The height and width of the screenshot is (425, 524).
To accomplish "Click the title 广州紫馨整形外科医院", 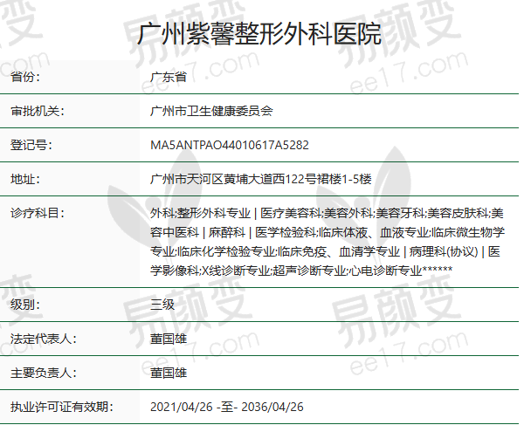I will click(259, 34).
